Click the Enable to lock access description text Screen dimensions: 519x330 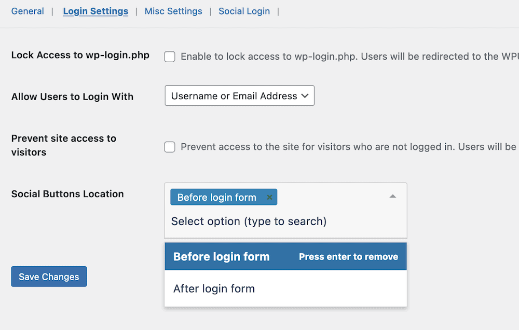[x=350, y=57]
